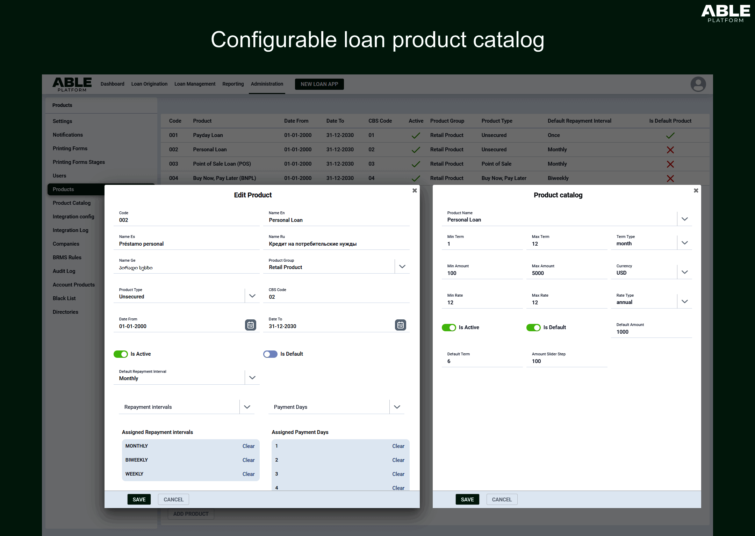Disable the Is Active toggle in Edit Product
Viewport: 755px width, 536px height.
click(121, 354)
